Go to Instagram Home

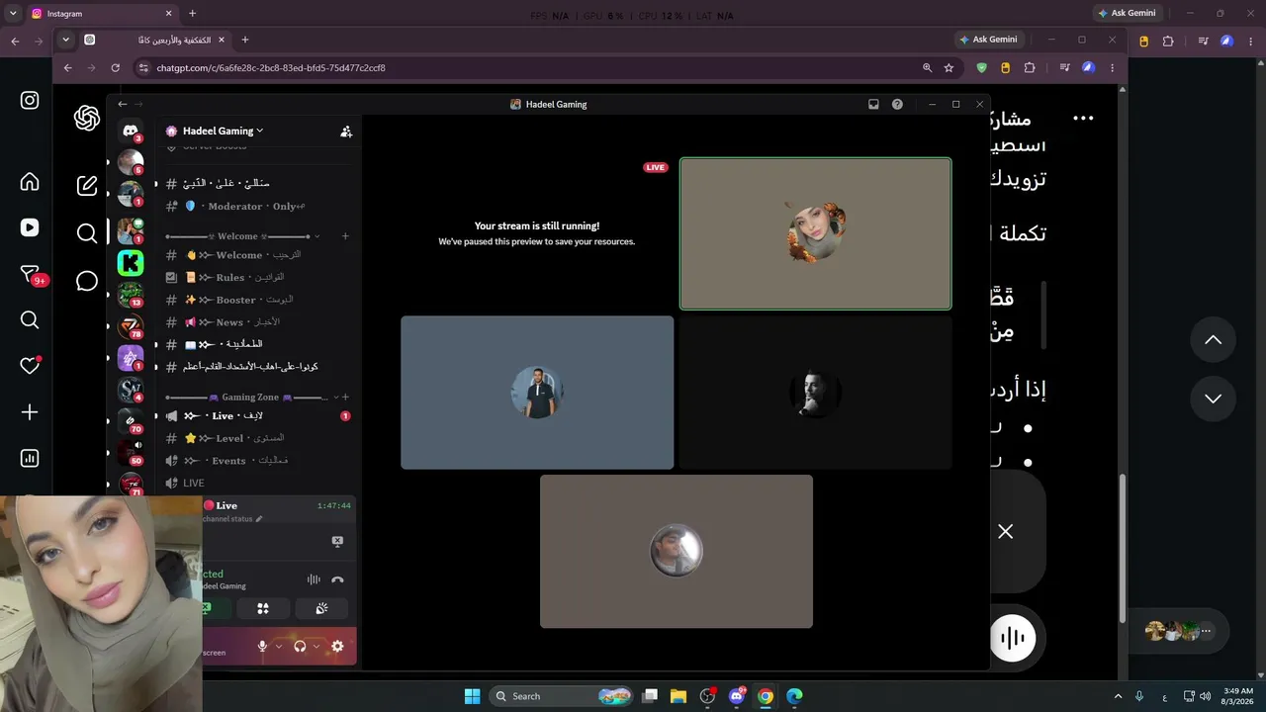tap(30, 182)
